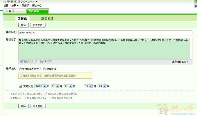Image resolution: width=197 pixels, height=116 pixels.
Task: Open the year dropdown showing 2011
Action: point(40,86)
